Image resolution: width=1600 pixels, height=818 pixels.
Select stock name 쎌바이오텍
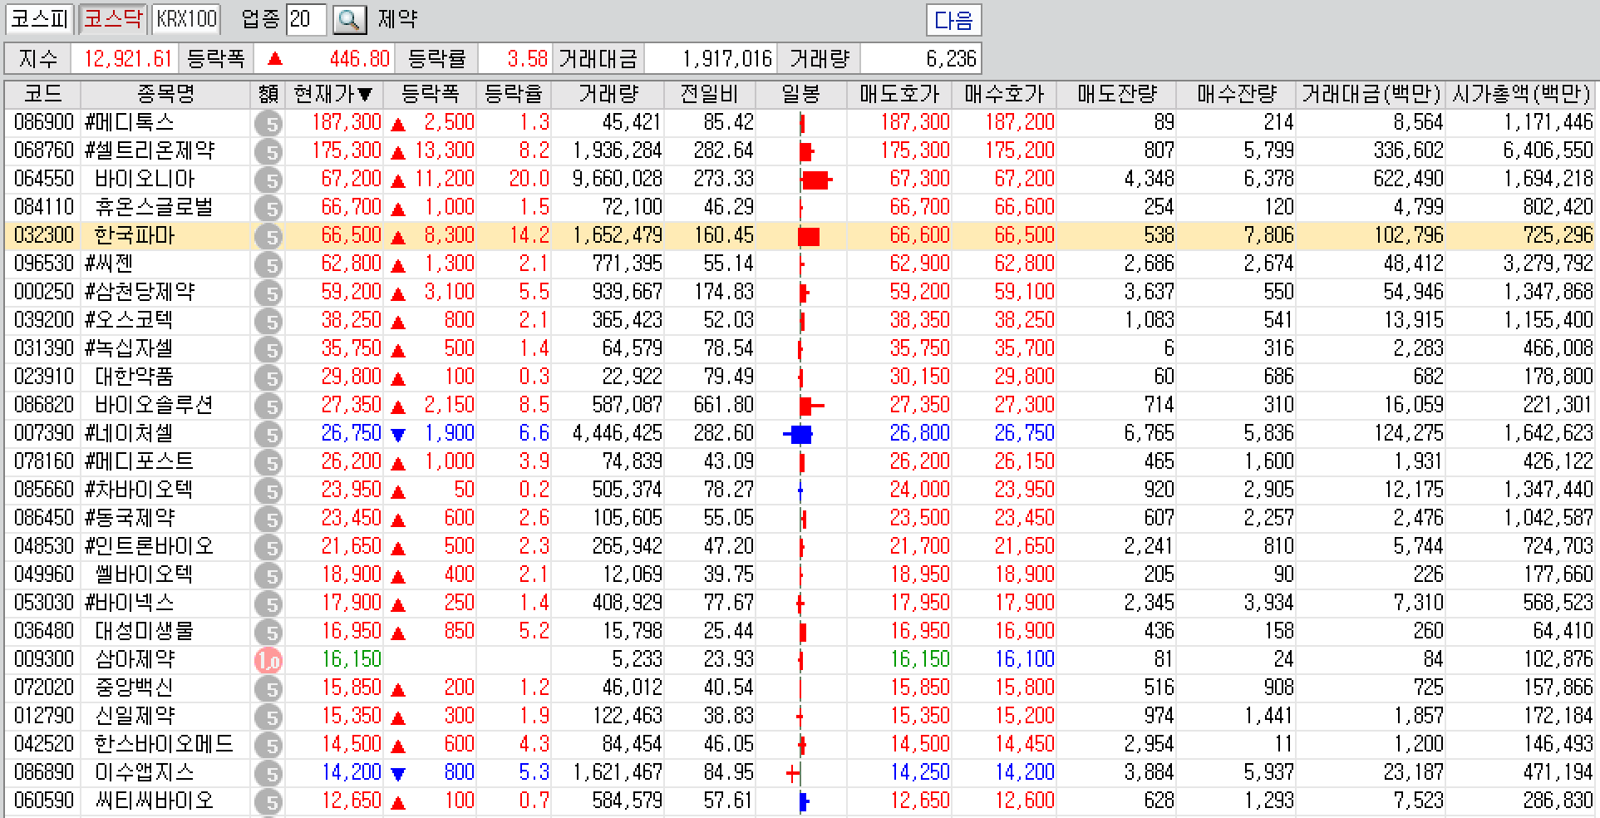(x=145, y=575)
